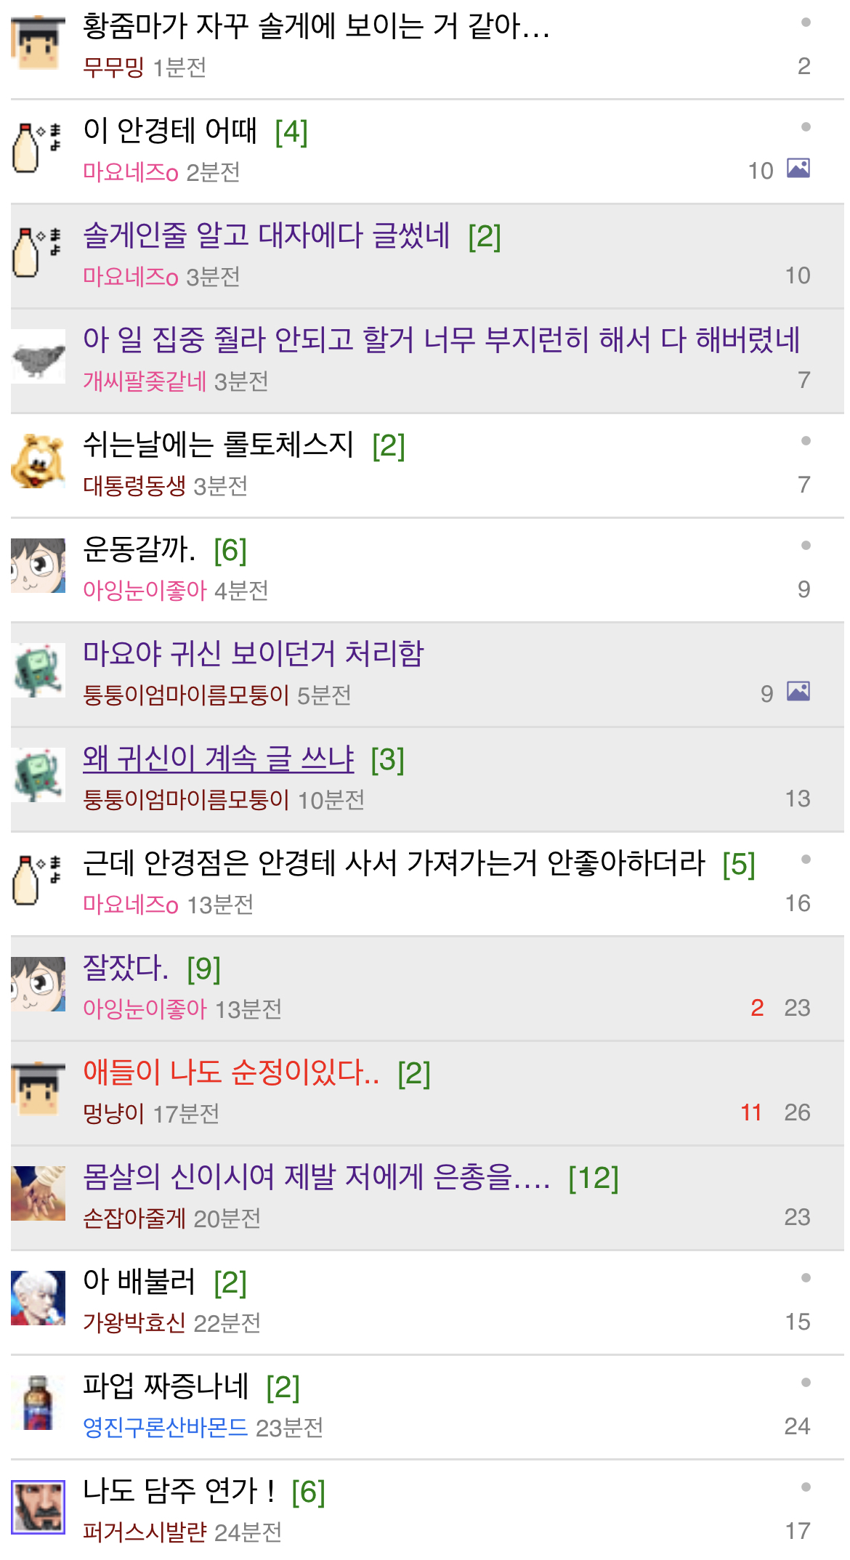Image resolution: width=850 pixels, height=1560 pixels.
Task: Open the post '나도 담주 연가 !'
Action: point(179,1491)
